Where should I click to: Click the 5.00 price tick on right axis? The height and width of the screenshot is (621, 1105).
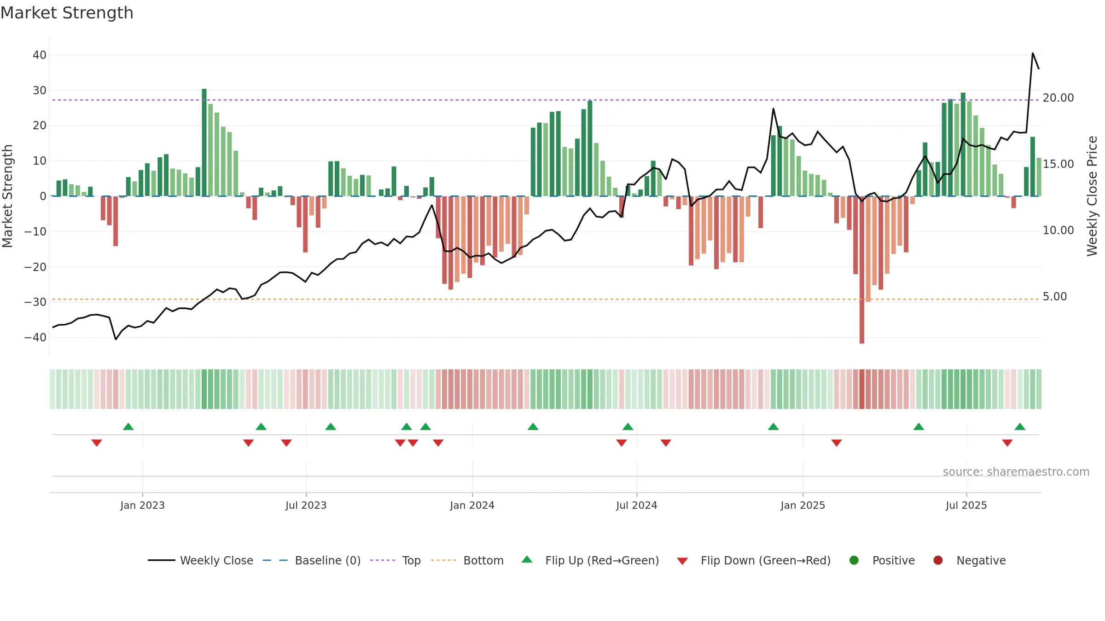[1055, 296]
